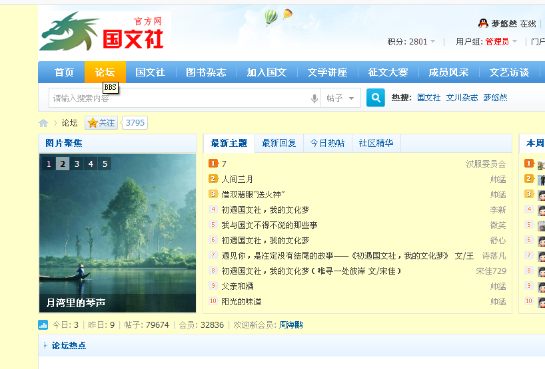Click the 图片聚焦 panel heading

pos(63,143)
